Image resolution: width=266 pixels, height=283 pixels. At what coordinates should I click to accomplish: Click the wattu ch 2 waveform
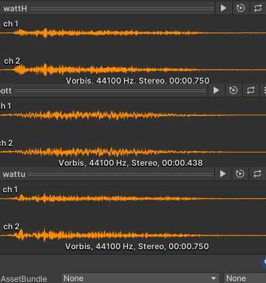point(133,235)
